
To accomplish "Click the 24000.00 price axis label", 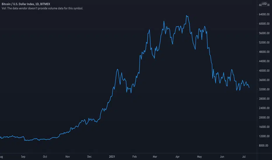I will coord(264,108).
